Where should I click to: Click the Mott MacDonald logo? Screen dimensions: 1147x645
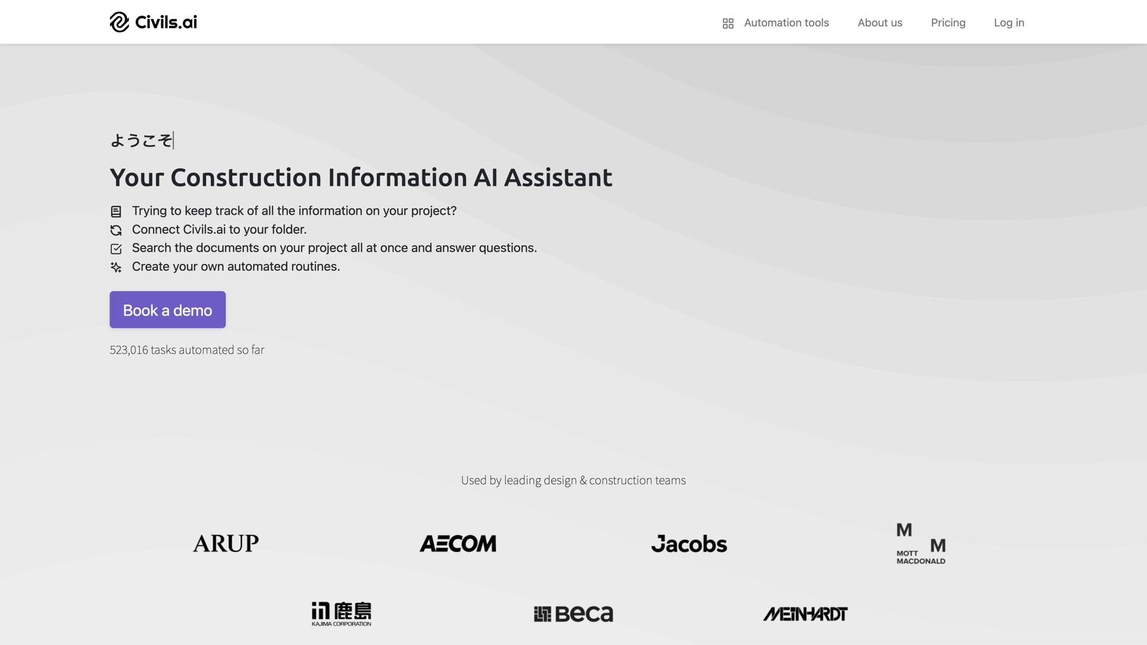coord(920,542)
